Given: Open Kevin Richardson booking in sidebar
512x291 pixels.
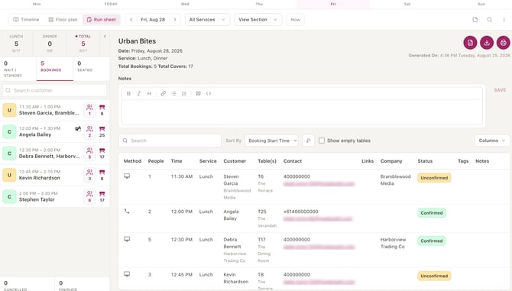Looking at the screenshot, I should pos(55,175).
